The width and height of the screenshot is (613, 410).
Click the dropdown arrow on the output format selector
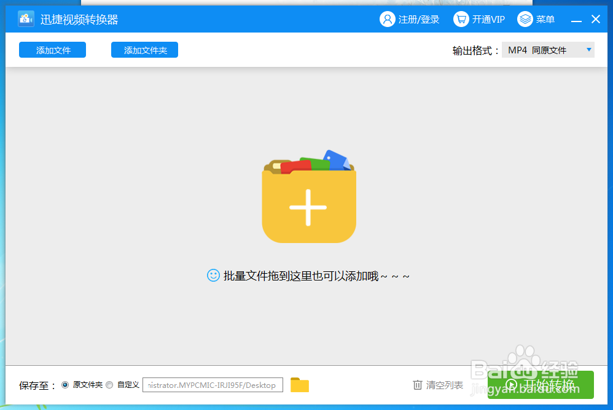pos(588,49)
